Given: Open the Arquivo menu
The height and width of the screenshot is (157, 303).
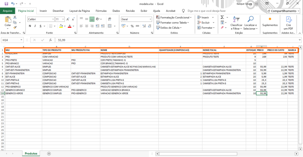Looking at the screenshot, I should coord(7,11).
